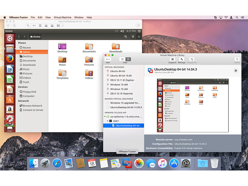Click the wrench settings icon in the VM window toolbar
Screen dimensions: 248x186
coord(28,25)
